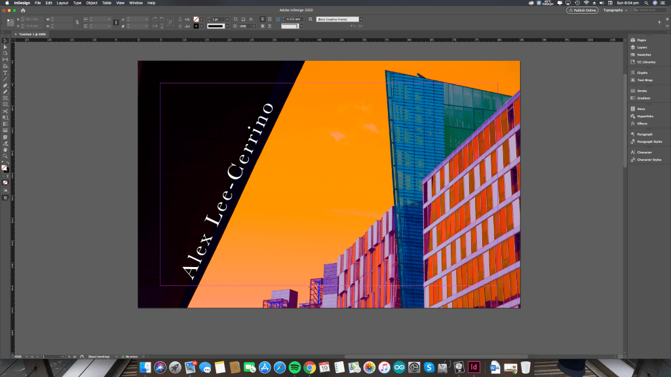The width and height of the screenshot is (671, 377).
Task: Open the Swatches panel
Action: (x=645, y=54)
